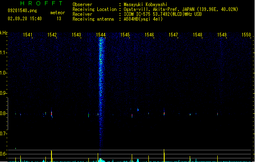
Task: Click time axis label 1546
Action: 149,35
